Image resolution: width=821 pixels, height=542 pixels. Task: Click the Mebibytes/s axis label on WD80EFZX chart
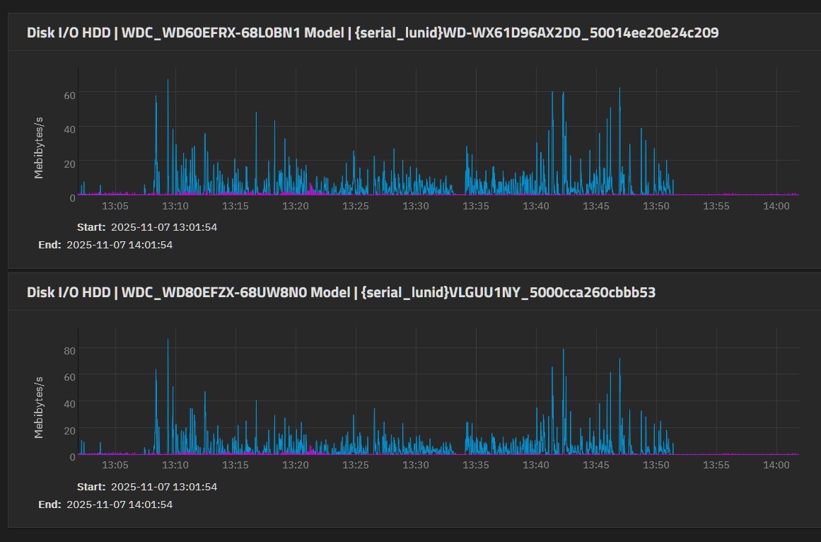(39, 405)
